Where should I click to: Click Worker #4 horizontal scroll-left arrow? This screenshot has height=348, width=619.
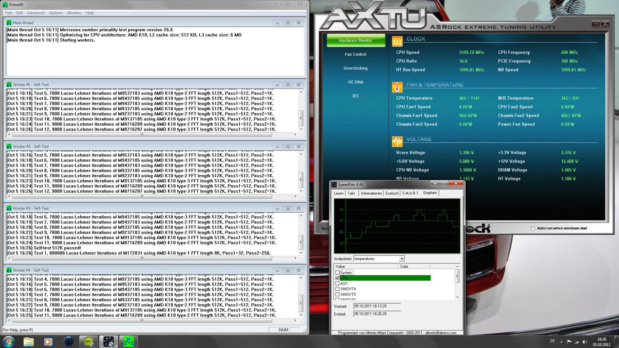[8, 321]
